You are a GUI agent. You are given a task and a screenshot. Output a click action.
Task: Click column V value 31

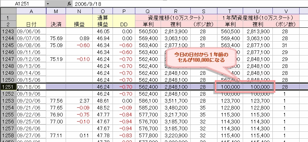tap(286, 45)
